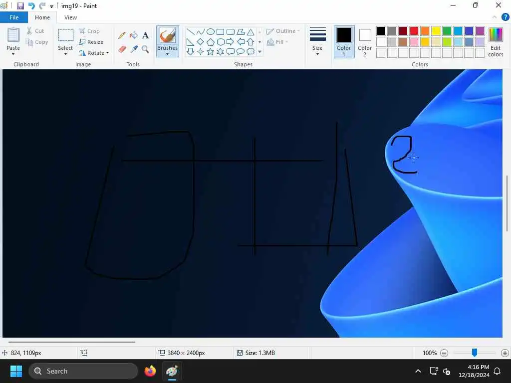The image size is (511, 383).
Task: Open the Rotate dropdown menu
Action: 94,53
